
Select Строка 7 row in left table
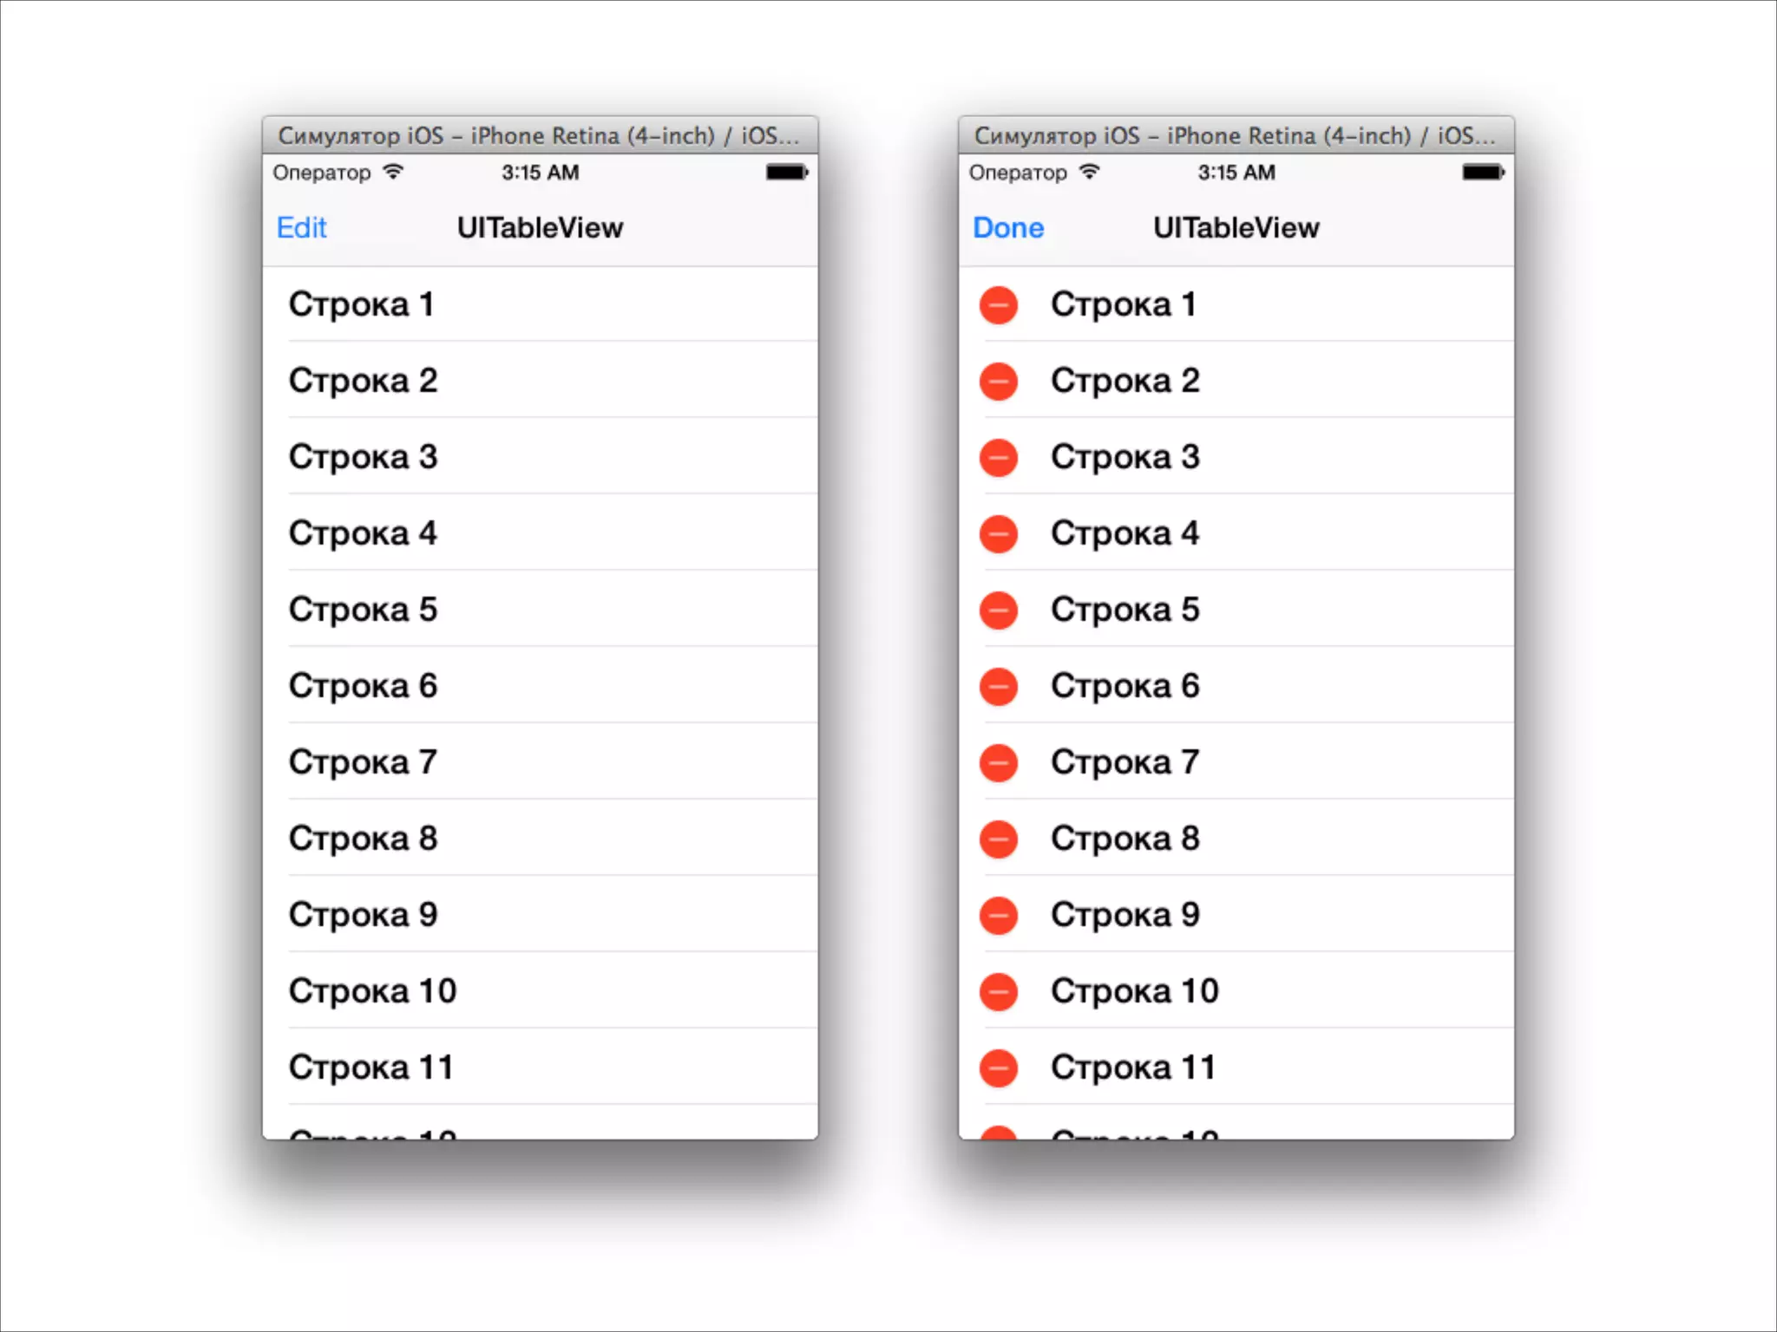pyautogui.click(x=538, y=762)
